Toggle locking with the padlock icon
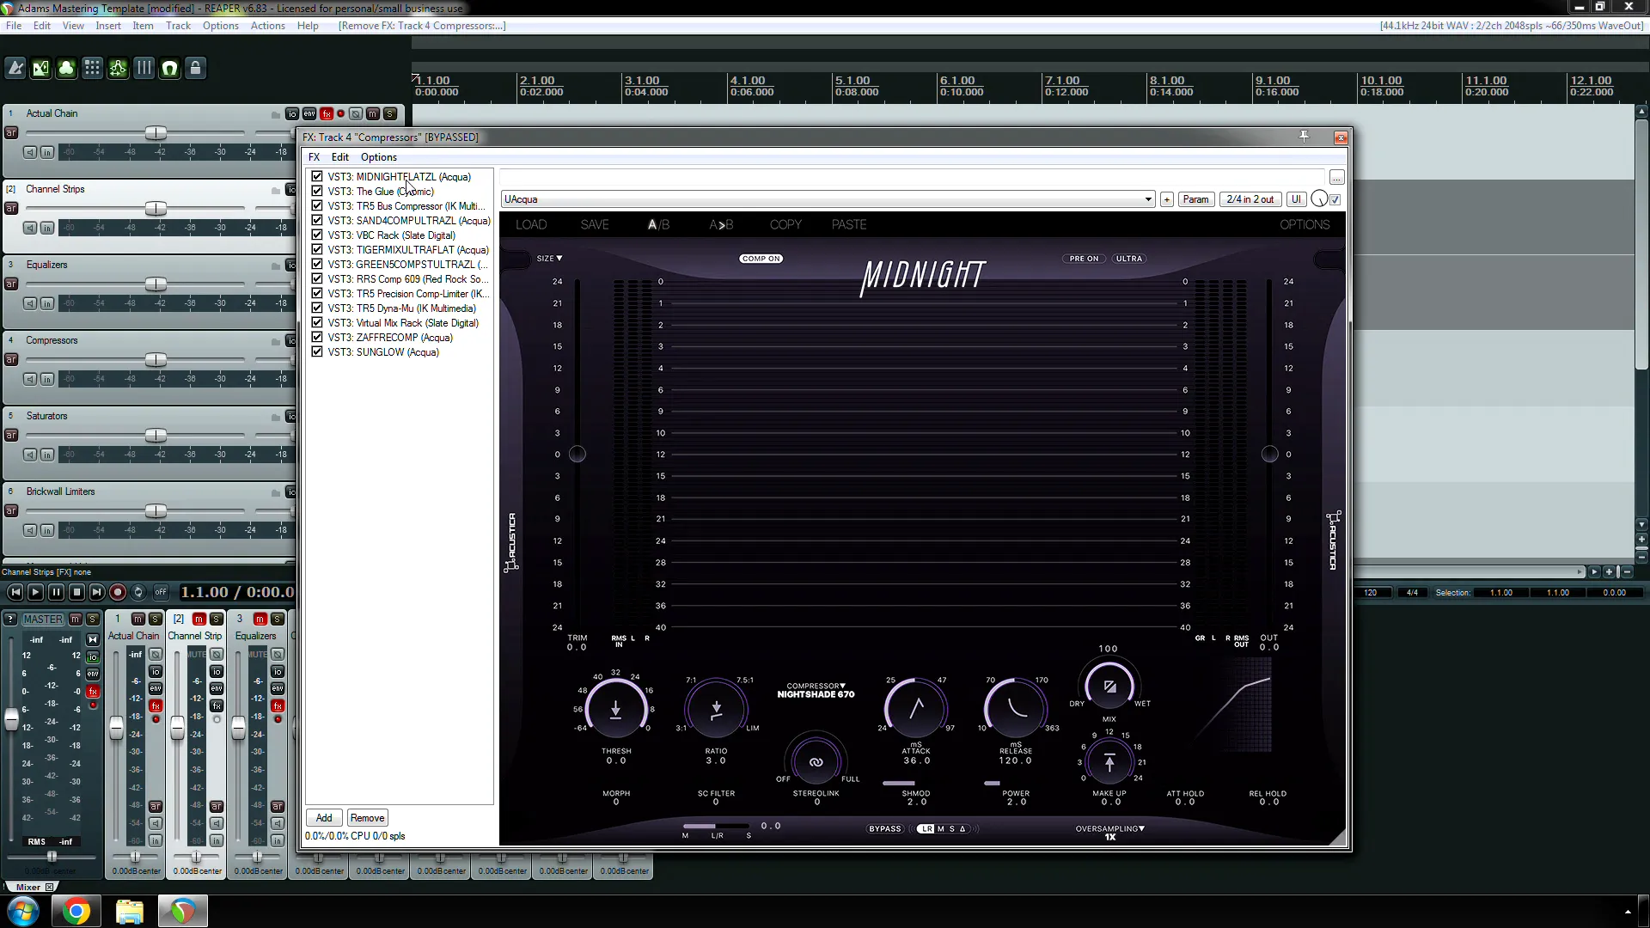This screenshot has height=928, width=1650. pos(196,68)
